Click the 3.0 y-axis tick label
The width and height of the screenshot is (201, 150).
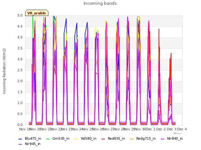(20, 59)
